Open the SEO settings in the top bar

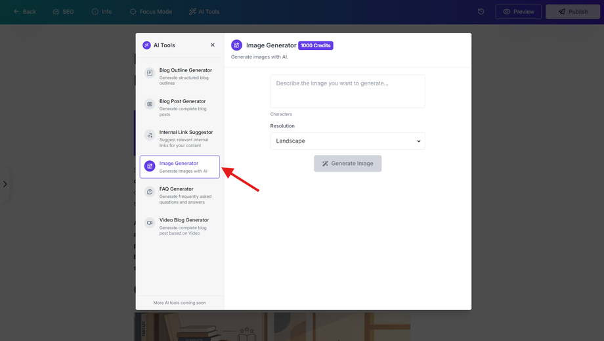tap(63, 12)
